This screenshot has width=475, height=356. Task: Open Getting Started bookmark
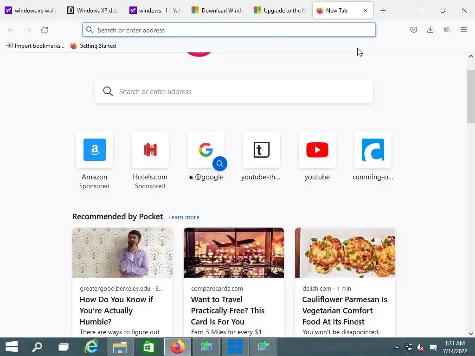pyautogui.click(x=93, y=46)
